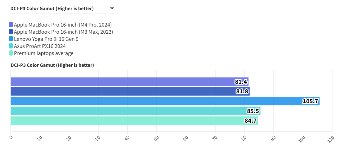Toggle the Apple MacBook Pro M4 Pro 2024 series label
This screenshot has height=147, width=341.
[63, 25]
